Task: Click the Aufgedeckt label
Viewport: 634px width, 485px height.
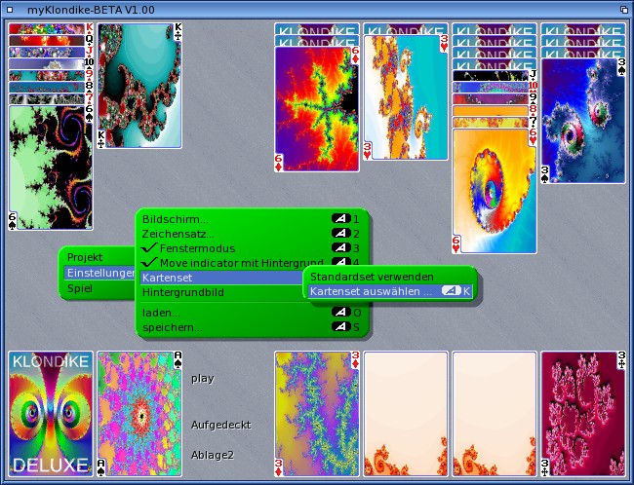Action: 220,425
